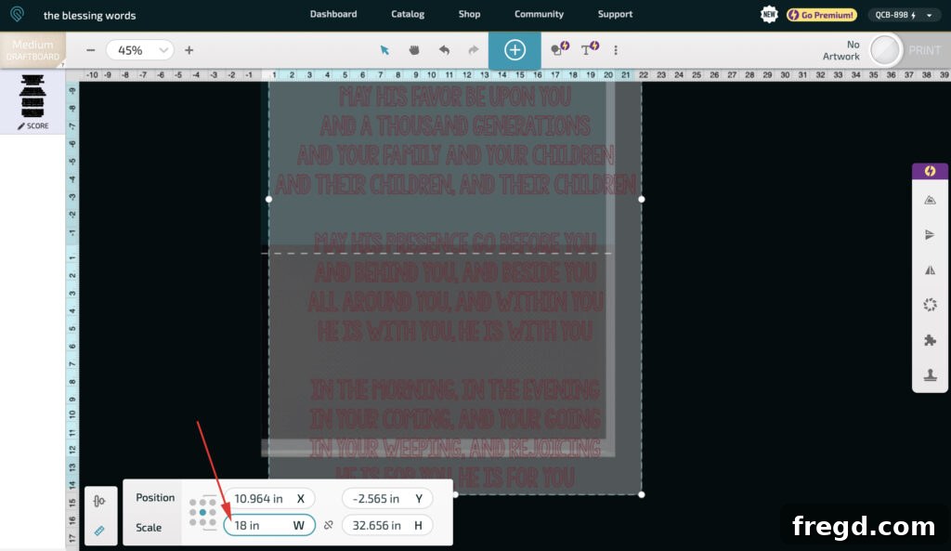Activate the hand pan tool

click(414, 50)
